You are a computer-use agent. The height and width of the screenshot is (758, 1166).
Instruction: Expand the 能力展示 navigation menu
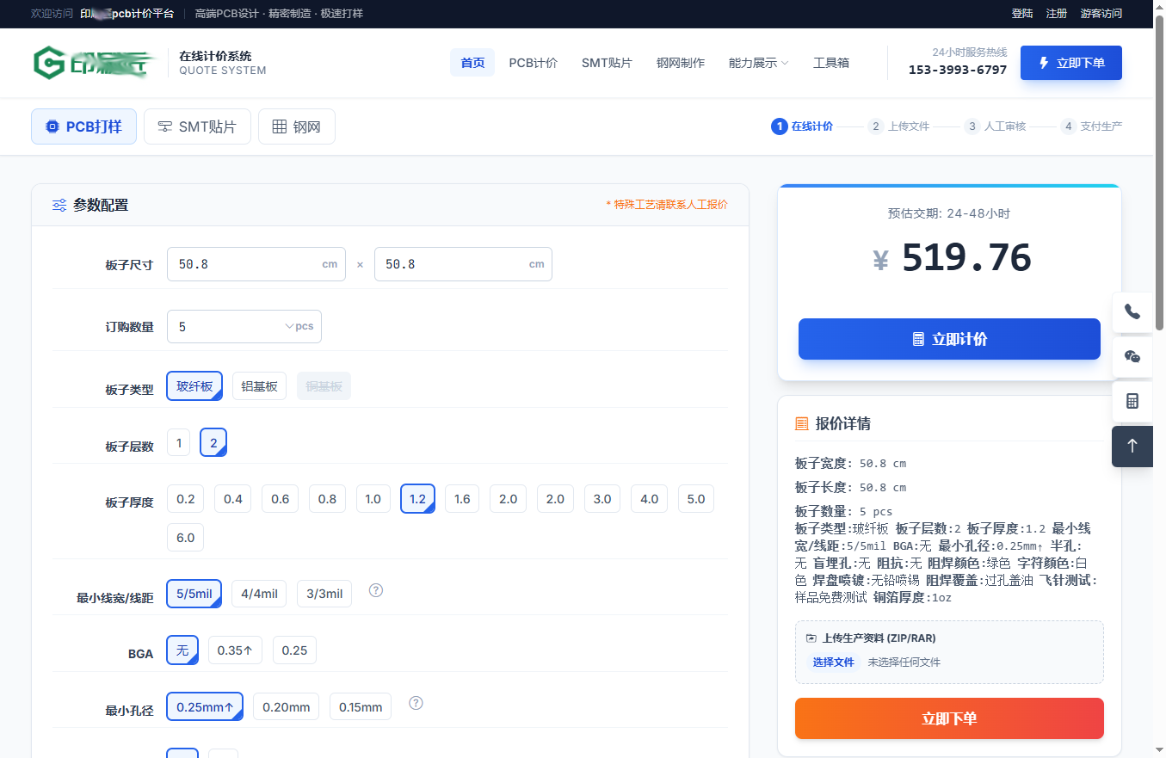coord(757,63)
